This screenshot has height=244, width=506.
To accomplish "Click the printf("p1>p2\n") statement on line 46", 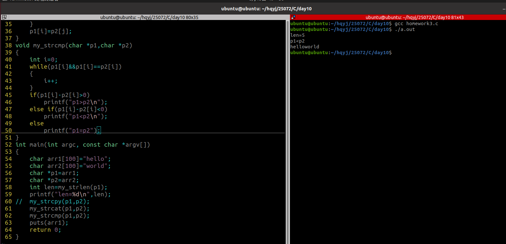I will tap(75, 102).
